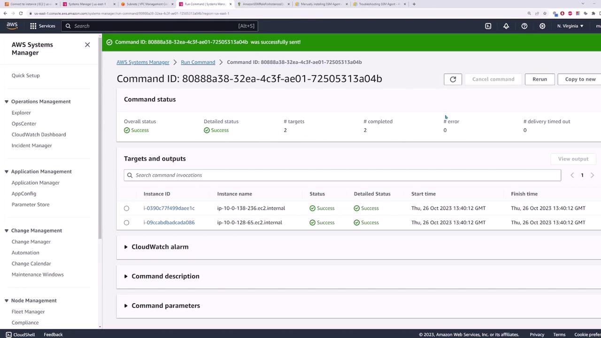Collapse the Operations Management sidebar group
Viewport: 601px width, 338px height.
(7, 101)
